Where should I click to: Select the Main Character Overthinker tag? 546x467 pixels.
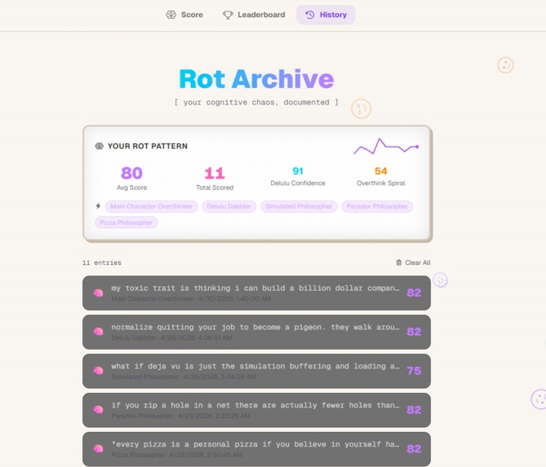pyautogui.click(x=152, y=206)
